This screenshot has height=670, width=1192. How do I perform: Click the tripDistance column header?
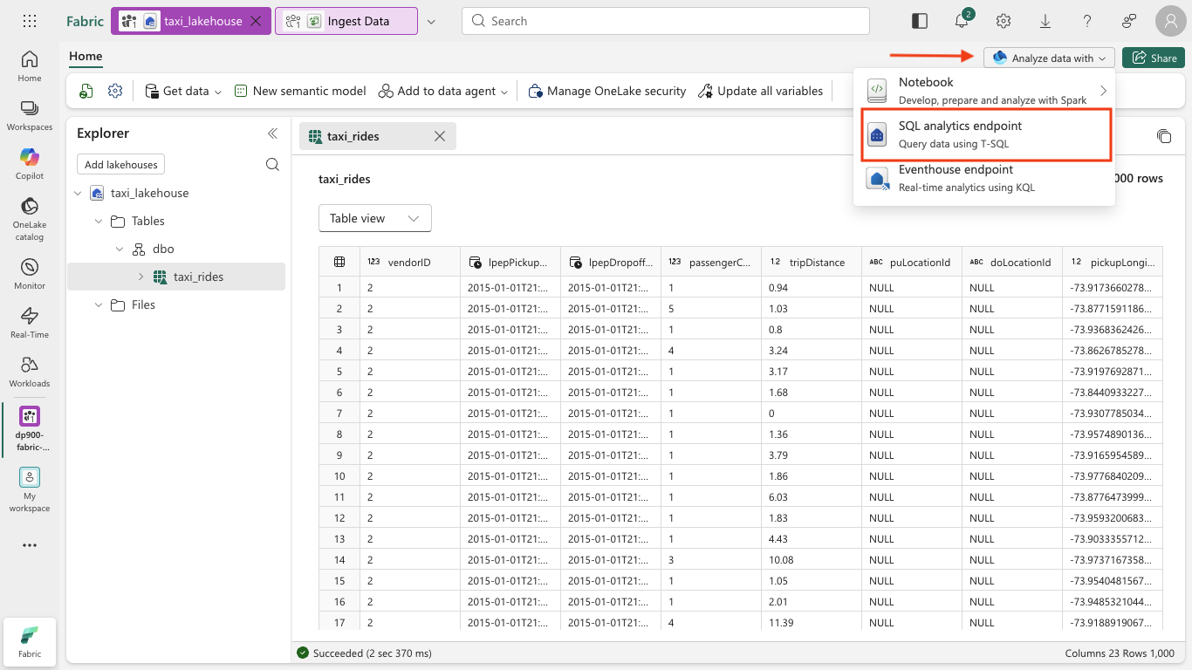tap(811, 262)
